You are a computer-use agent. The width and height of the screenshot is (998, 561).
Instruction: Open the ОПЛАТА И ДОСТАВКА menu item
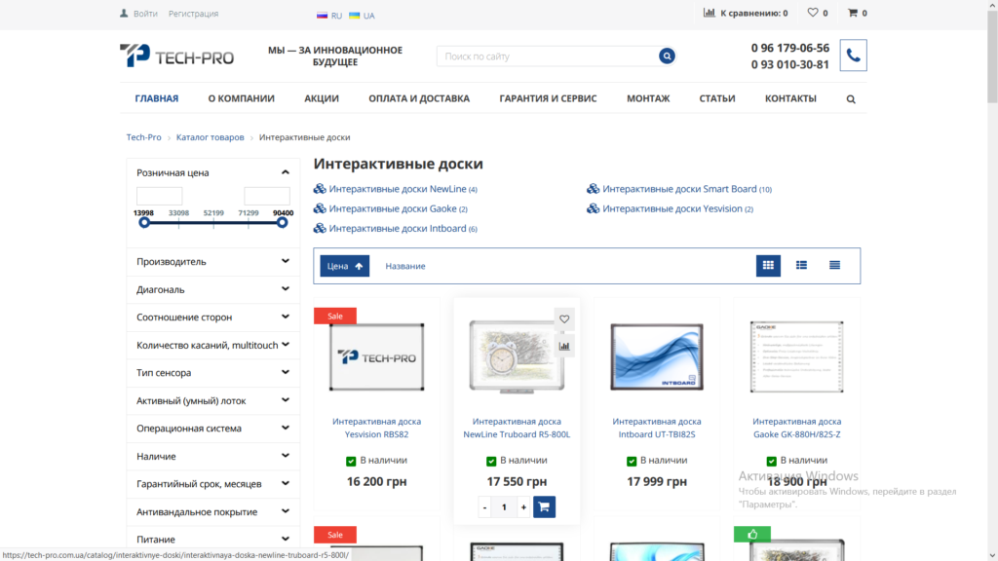(419, 98)
